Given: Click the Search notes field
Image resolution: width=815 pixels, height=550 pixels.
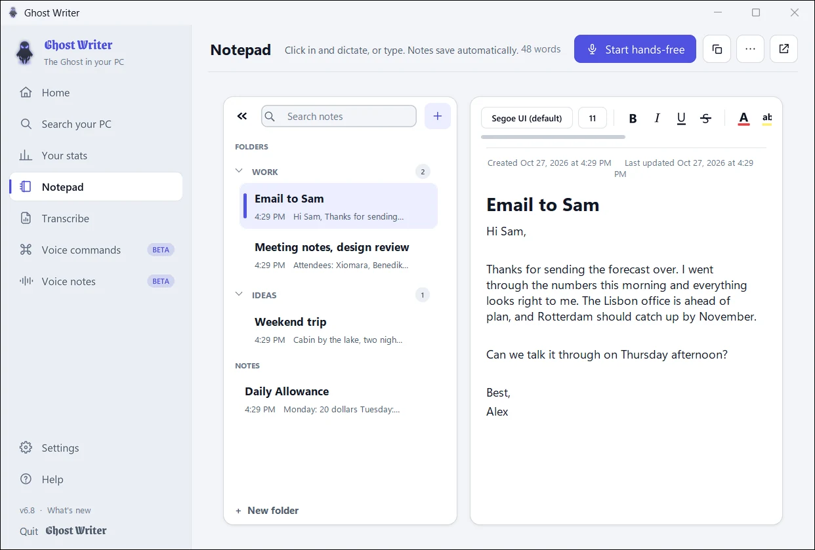Looking at the screenshot, I should point(339,116).
